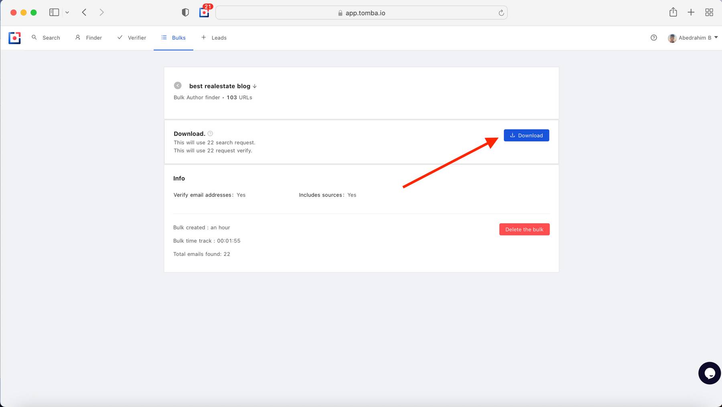Click Delete the bulk button

(524, 229)
